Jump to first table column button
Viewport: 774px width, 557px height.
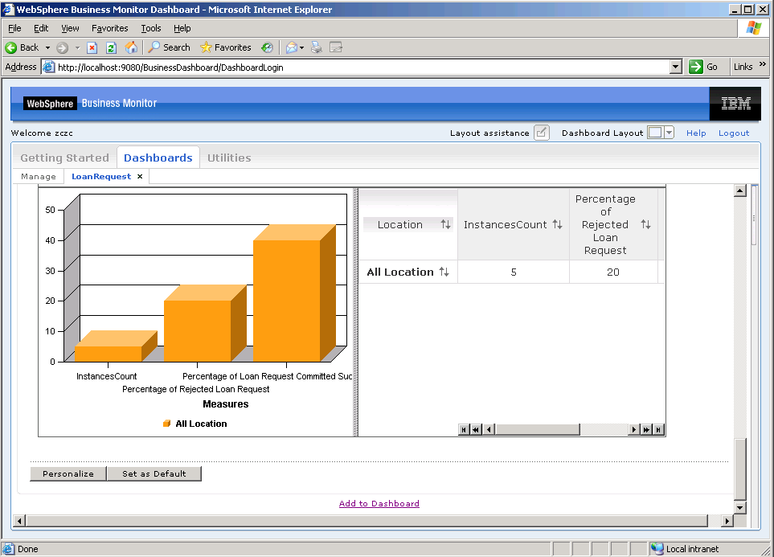[x=464, y=429]
